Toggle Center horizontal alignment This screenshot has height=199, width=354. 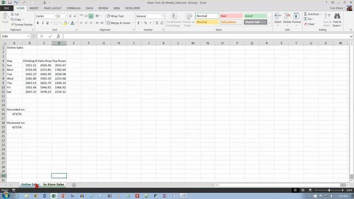click(86, 23)
